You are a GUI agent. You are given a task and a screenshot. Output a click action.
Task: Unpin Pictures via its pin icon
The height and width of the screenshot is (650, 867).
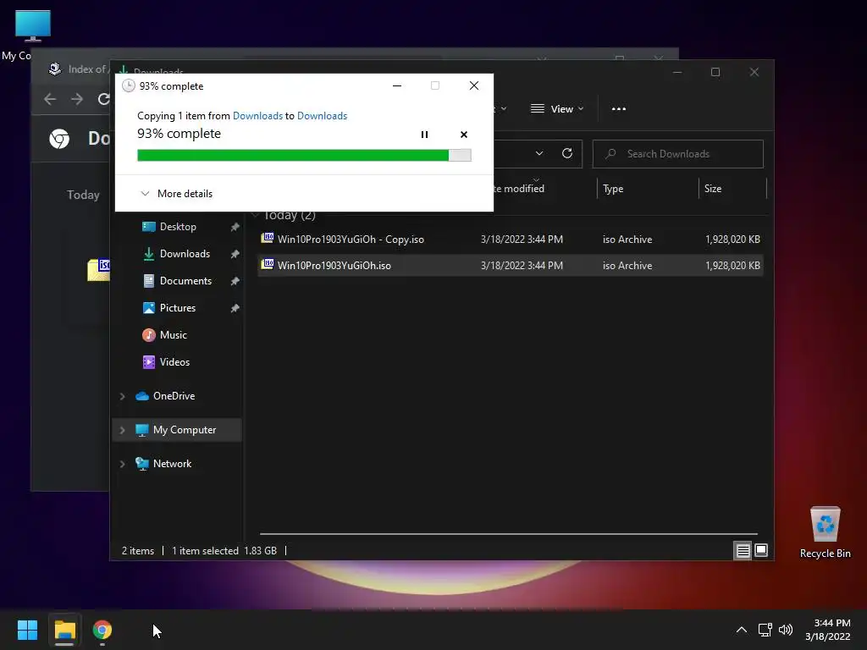235,308
